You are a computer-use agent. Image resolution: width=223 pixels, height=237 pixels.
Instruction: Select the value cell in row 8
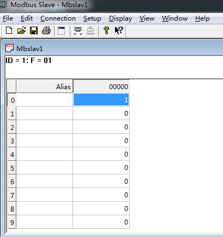coord(101,208)
